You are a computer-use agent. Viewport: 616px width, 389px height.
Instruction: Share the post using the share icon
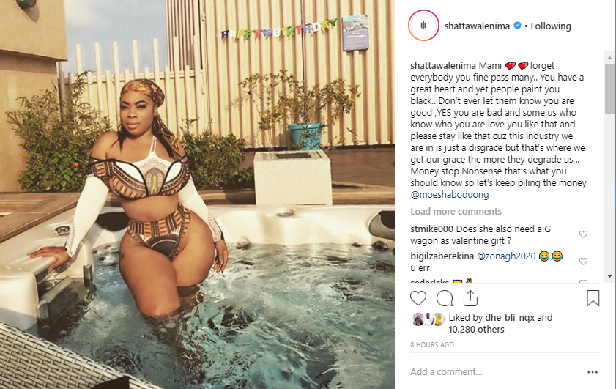470,298
